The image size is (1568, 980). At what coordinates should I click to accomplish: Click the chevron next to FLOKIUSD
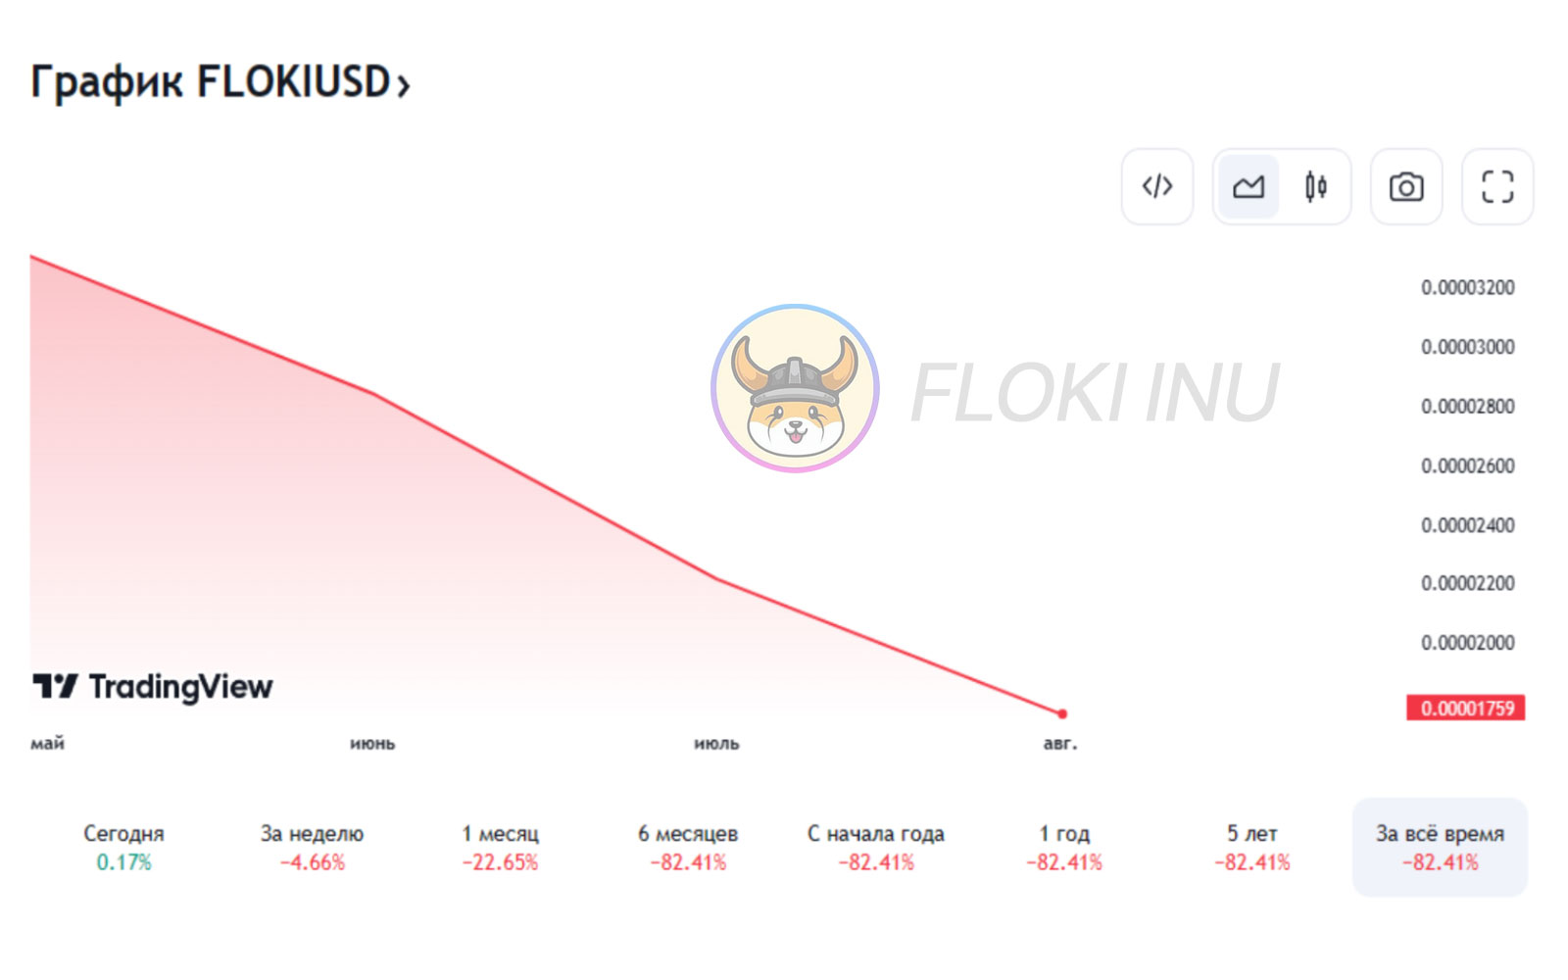click(x=403, y=85)
